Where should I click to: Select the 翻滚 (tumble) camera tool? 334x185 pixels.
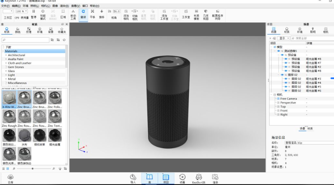(x=83, y=14)
